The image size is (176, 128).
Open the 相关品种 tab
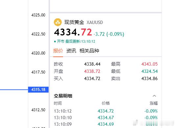pos(89,51)
